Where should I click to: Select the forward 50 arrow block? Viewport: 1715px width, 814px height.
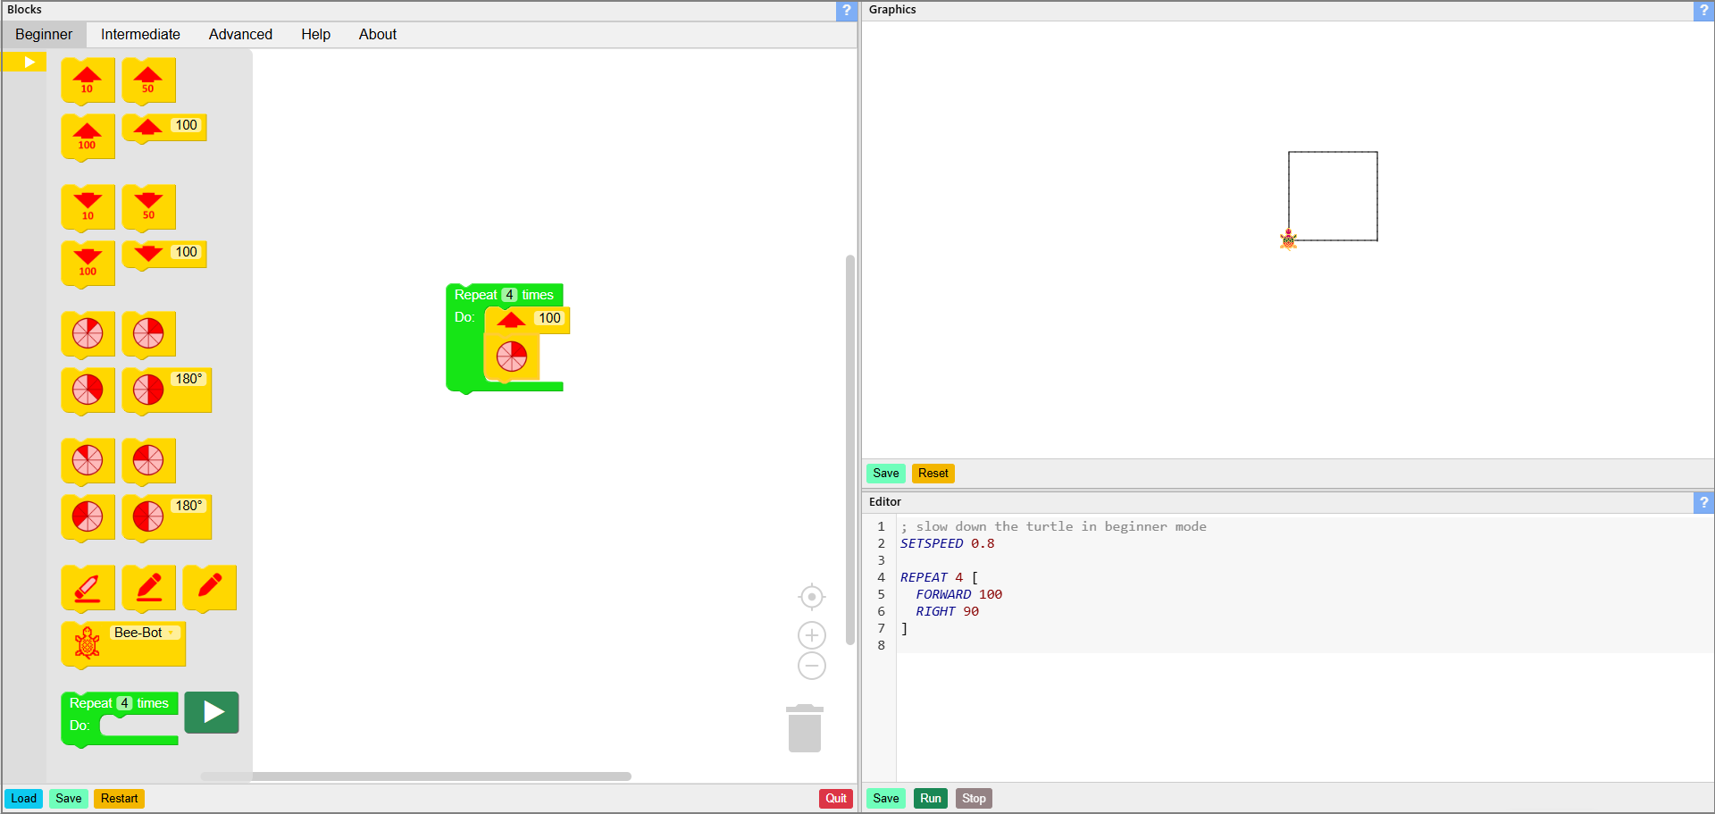coord(148,80)
